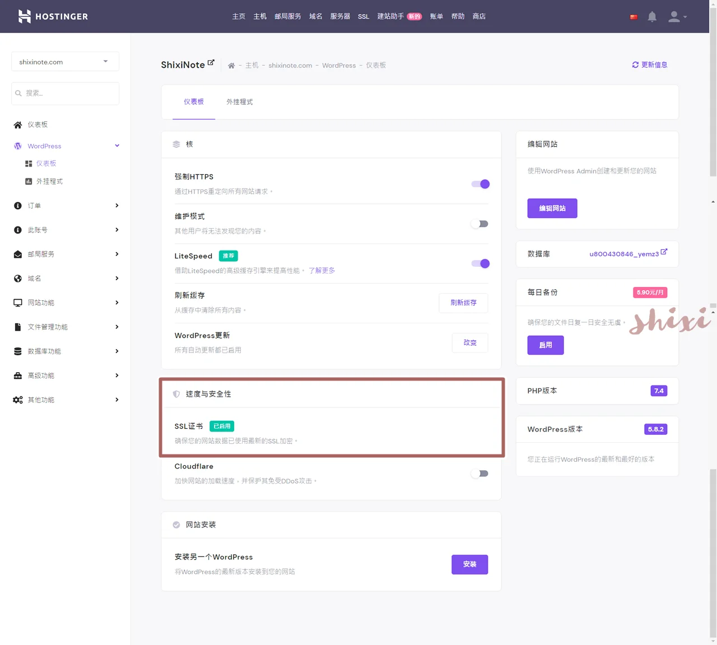This screenshot has height=645, width=717.
Task: Open the notifications bell
Action: 652,17
